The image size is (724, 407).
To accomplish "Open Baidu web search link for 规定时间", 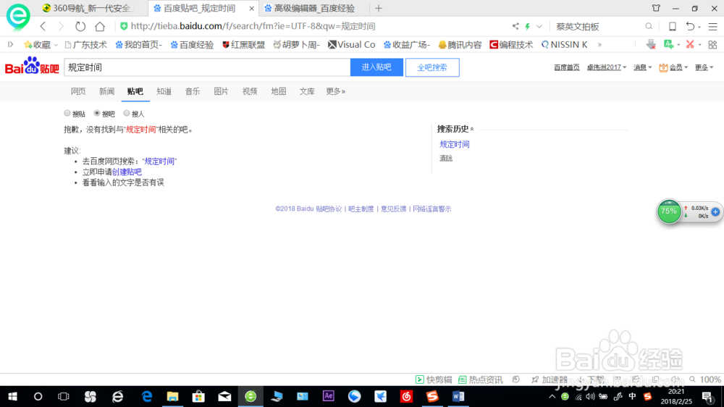I will click(x=159, y=161).
